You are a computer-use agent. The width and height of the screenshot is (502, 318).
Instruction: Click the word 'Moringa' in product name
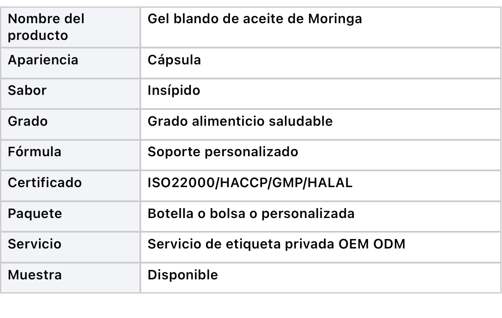tap(335, 19)
